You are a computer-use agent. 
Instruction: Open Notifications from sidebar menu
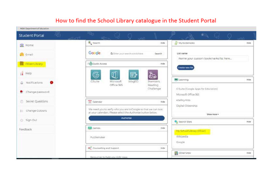pos(34,83)
